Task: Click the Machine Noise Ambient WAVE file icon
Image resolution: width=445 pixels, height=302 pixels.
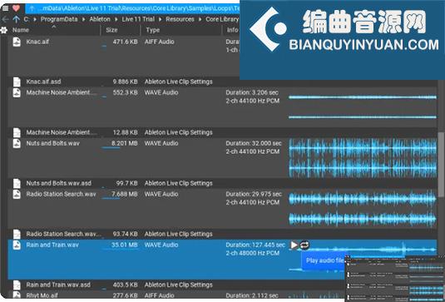Action: [x=17, y=92]
